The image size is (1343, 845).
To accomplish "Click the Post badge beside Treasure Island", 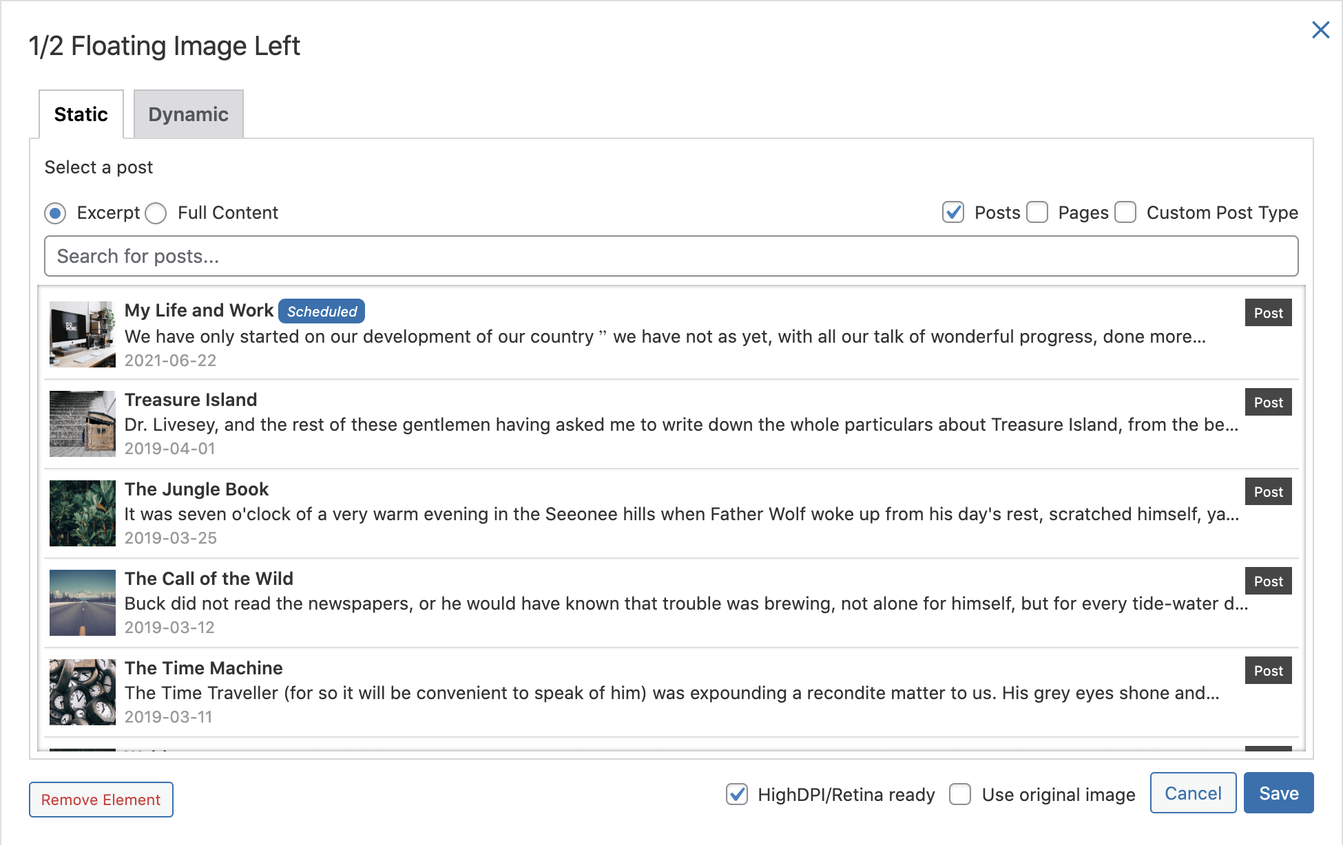I will 1268,402.
